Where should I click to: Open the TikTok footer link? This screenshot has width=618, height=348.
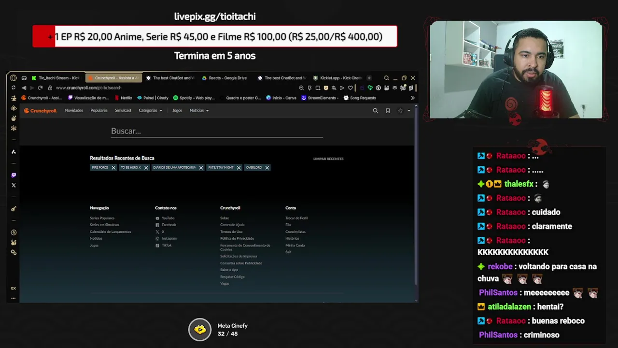[163, 245]
